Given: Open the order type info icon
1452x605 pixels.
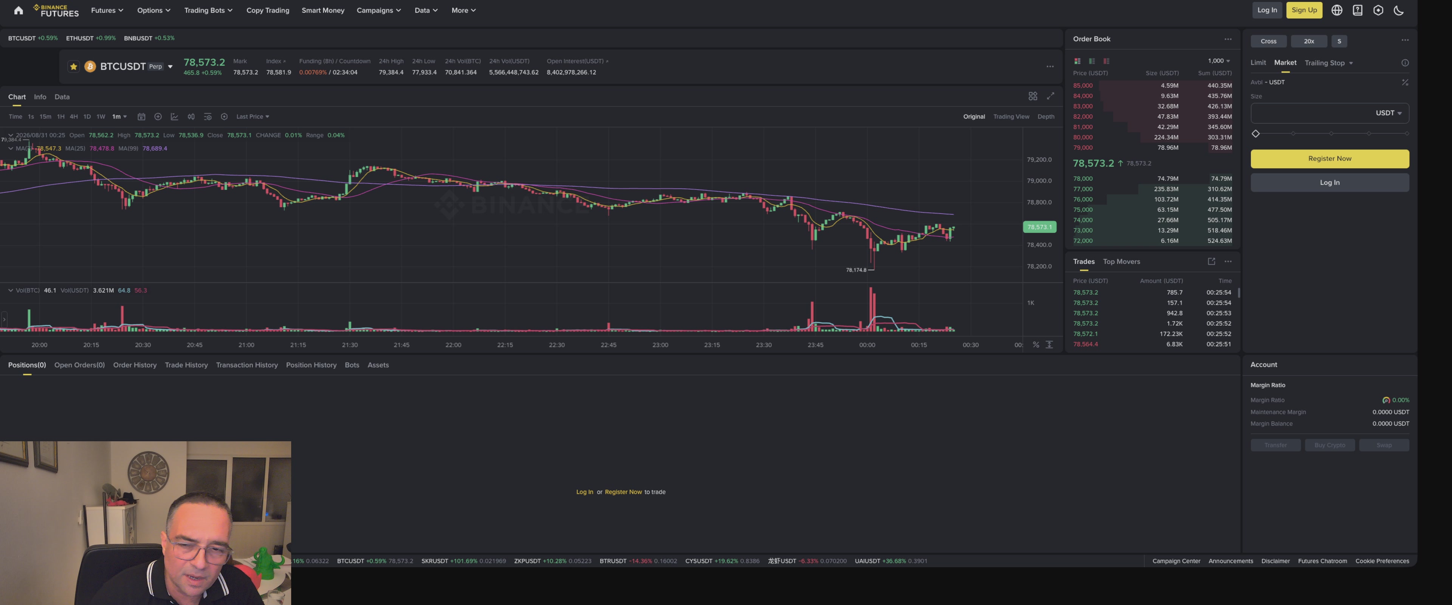Looking at the screenshot, I should pos(1405,63).
